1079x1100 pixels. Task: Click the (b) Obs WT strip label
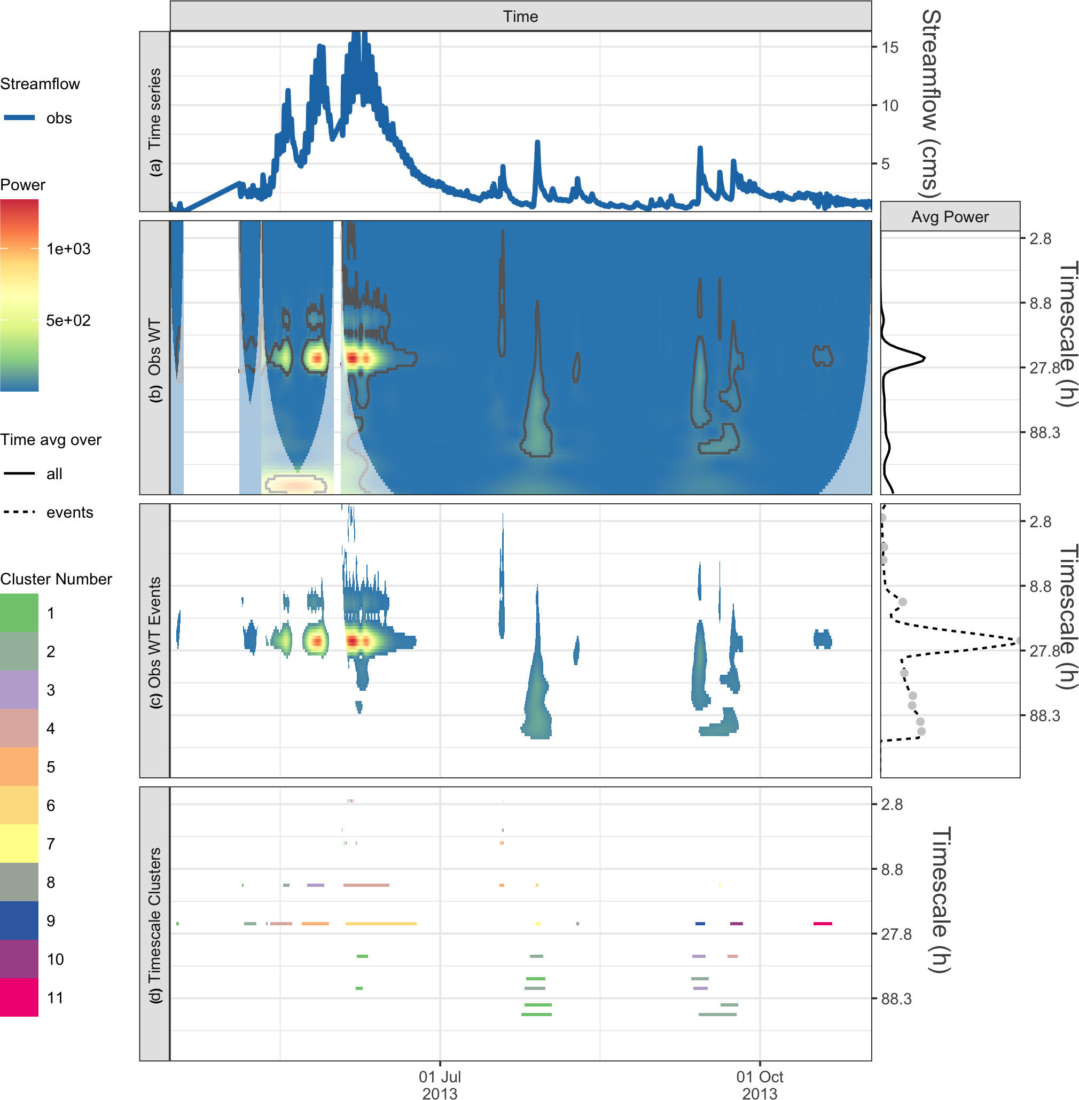pos(155,357)
